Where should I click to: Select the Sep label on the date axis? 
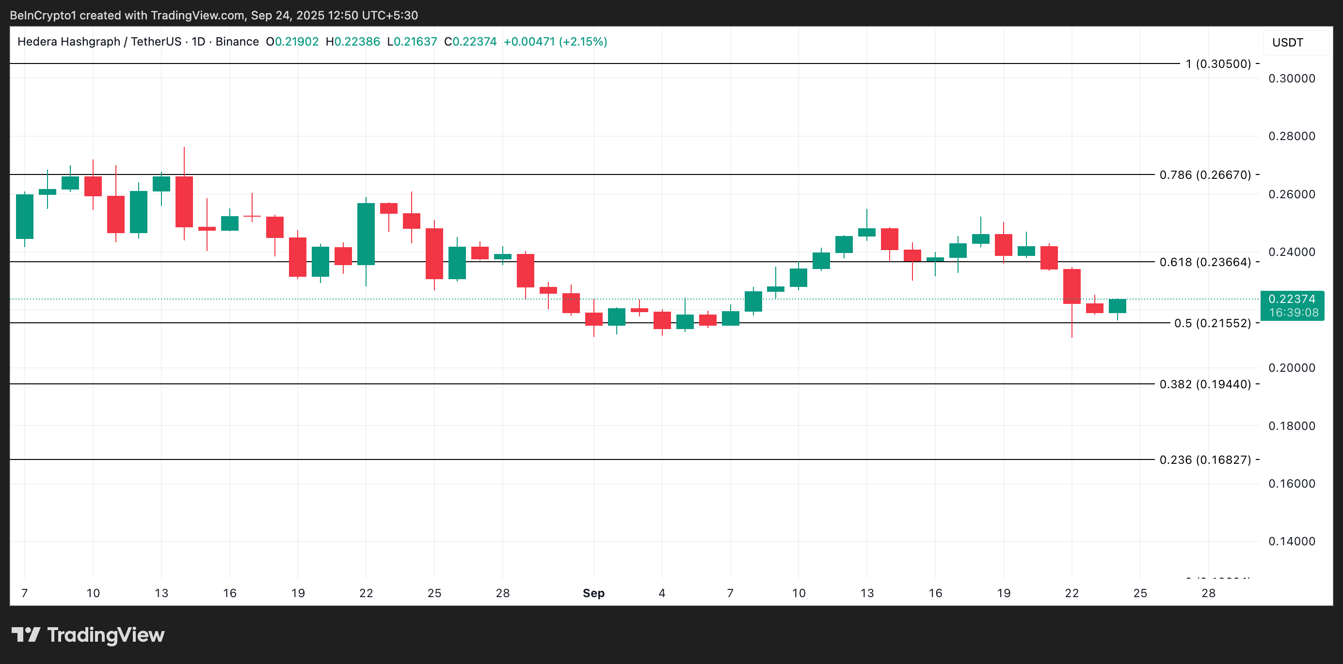[594, 593]
